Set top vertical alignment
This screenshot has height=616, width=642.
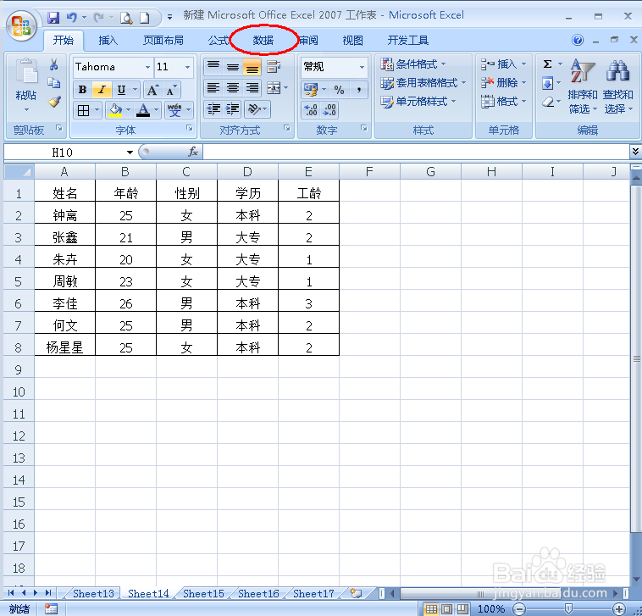(213, 66)
